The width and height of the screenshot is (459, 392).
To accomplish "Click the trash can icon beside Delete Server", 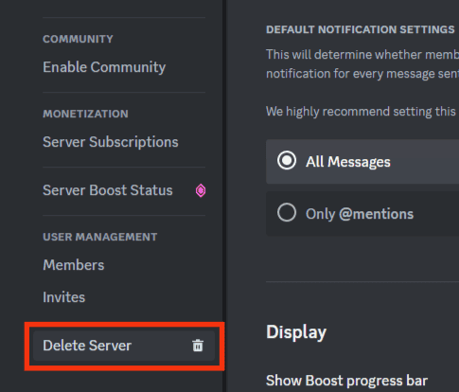I will pyautogui.click(x=198, y=346).
